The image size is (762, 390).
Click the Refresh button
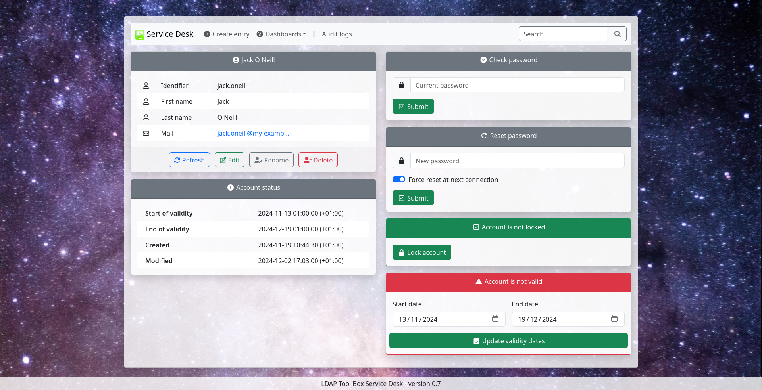[x=189, y=160]
